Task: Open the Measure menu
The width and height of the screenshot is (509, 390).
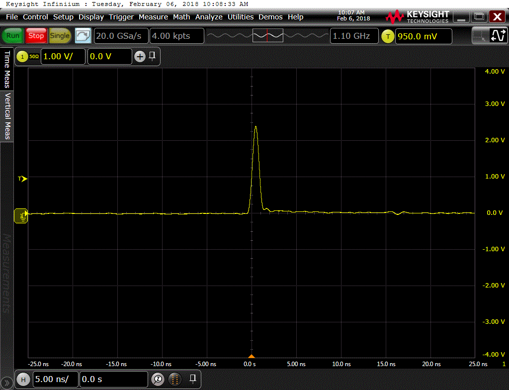Action: pos(153,17)
